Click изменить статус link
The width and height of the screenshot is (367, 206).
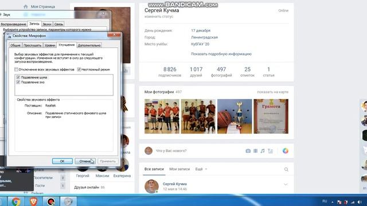(159, 17)
